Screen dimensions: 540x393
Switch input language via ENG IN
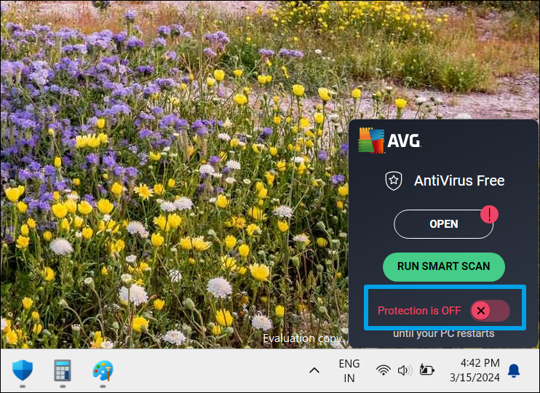349,371
